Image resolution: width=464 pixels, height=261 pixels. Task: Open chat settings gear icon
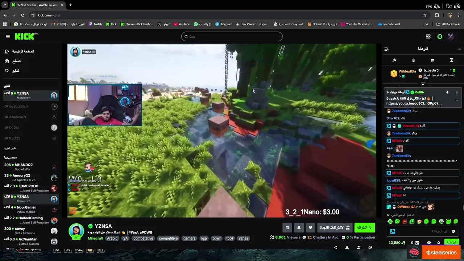tap(438, 243)
